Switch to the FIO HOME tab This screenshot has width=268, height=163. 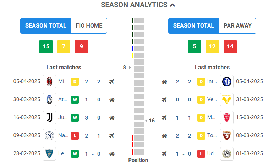(89, 26)
